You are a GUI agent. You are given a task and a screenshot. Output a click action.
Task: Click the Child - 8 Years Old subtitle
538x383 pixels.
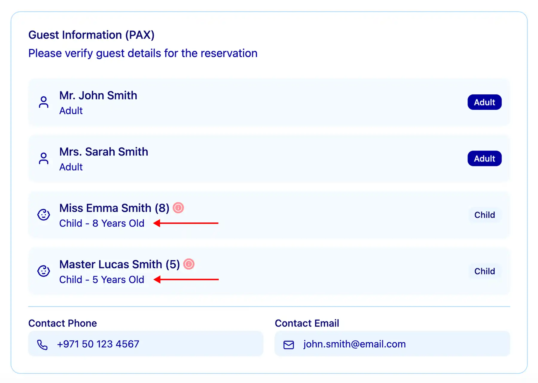pyautogui.click(x=102, y=223)
